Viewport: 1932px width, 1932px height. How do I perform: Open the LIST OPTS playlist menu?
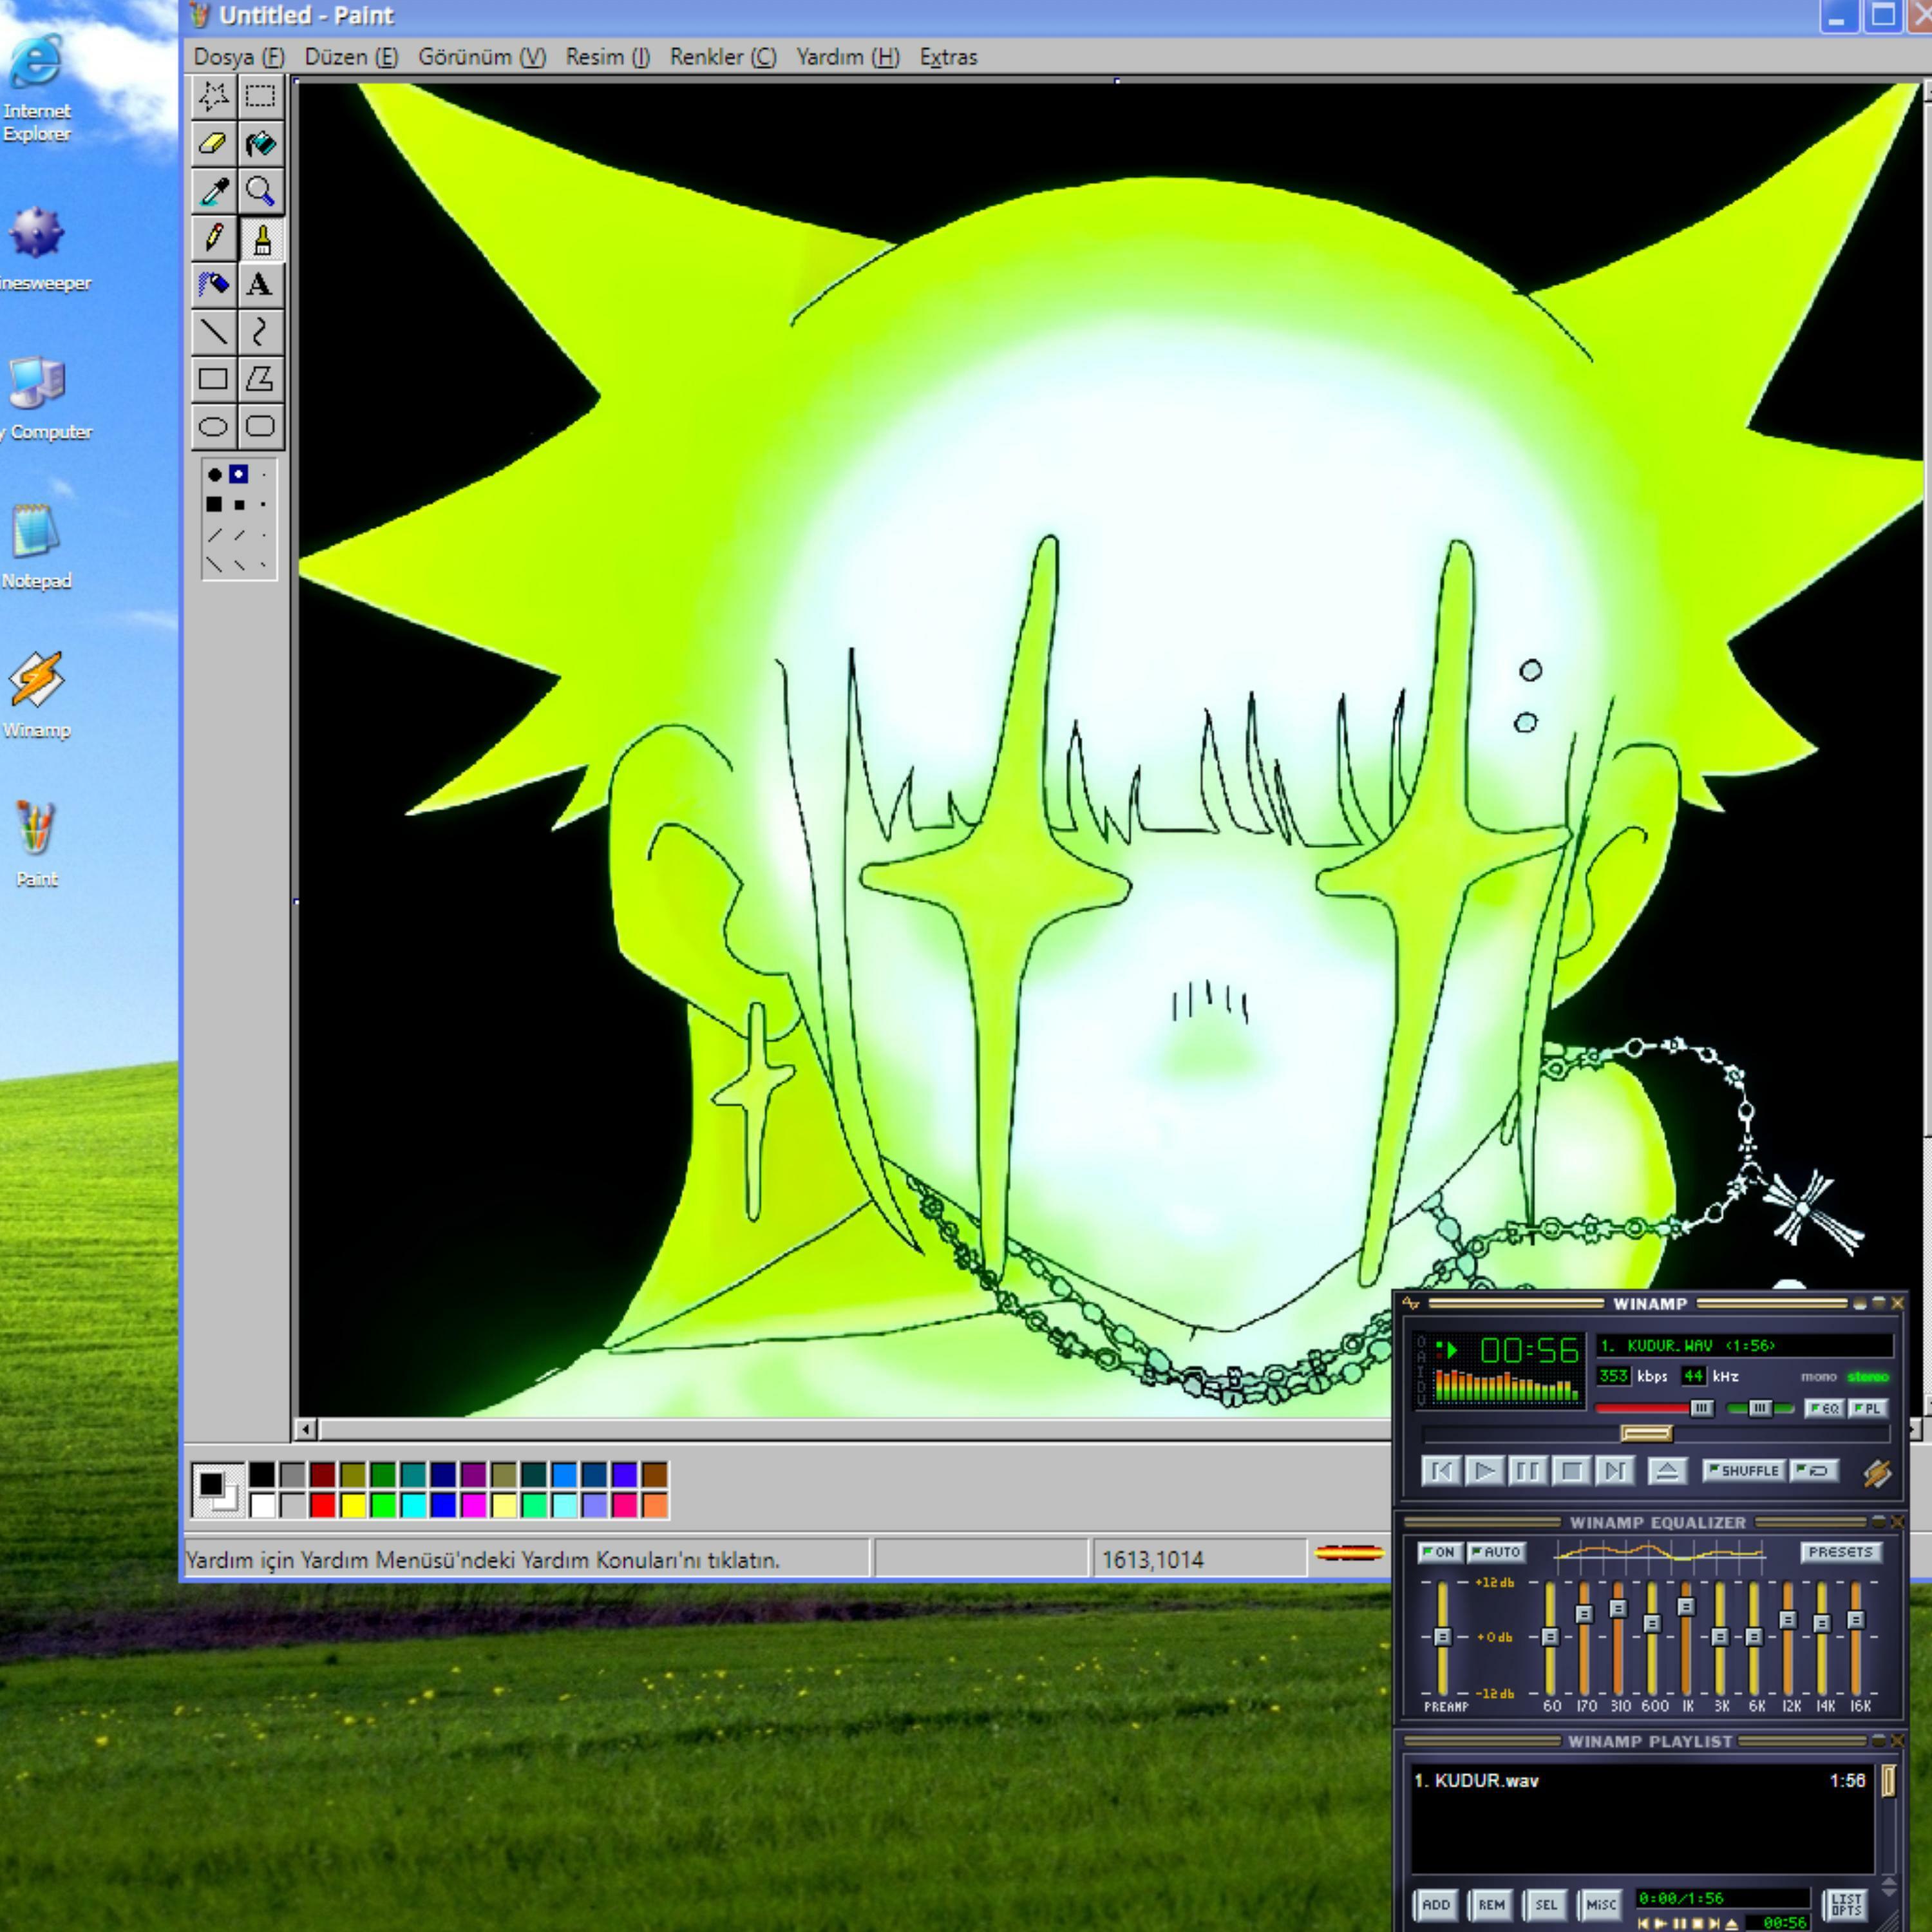pos(1846,1904)
